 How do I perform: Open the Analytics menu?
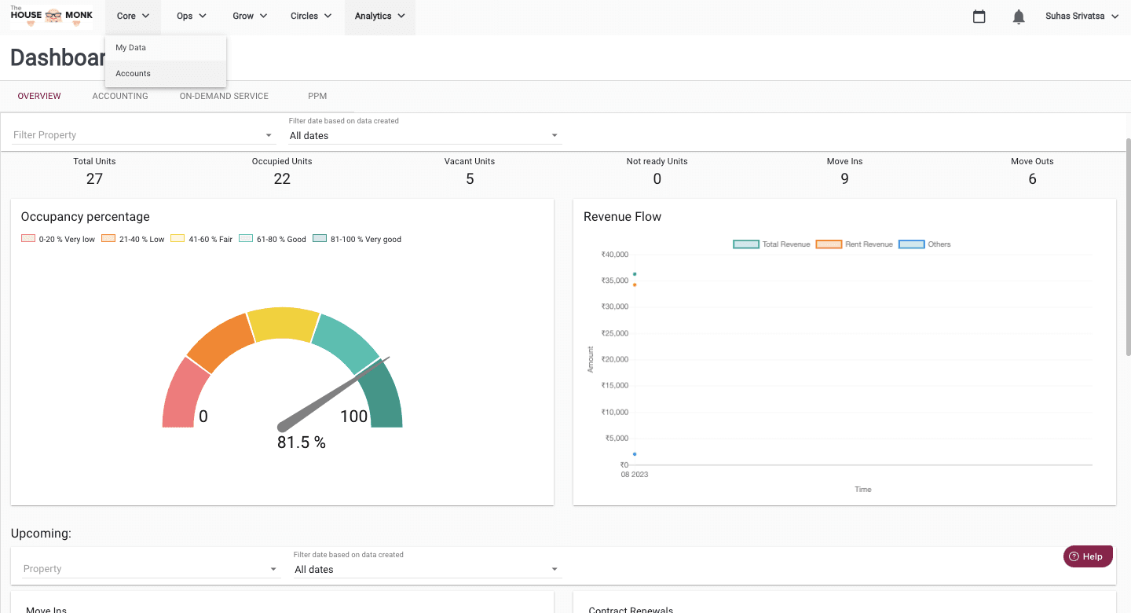click(x=379, y=17)
